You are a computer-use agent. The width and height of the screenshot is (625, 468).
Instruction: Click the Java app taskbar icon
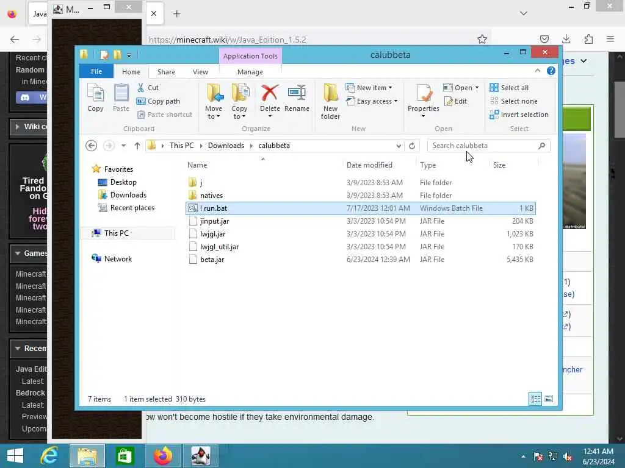tap(200, 456)
